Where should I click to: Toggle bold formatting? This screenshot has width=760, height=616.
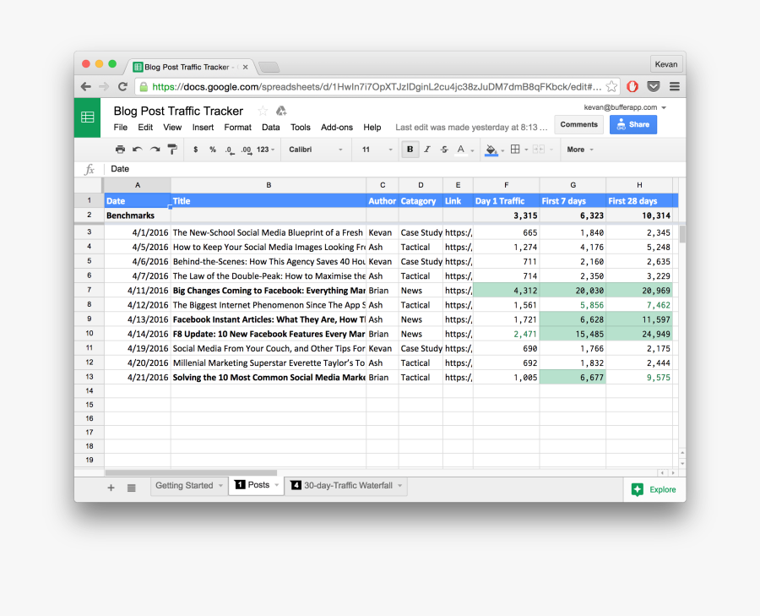(x=410, y=150)
